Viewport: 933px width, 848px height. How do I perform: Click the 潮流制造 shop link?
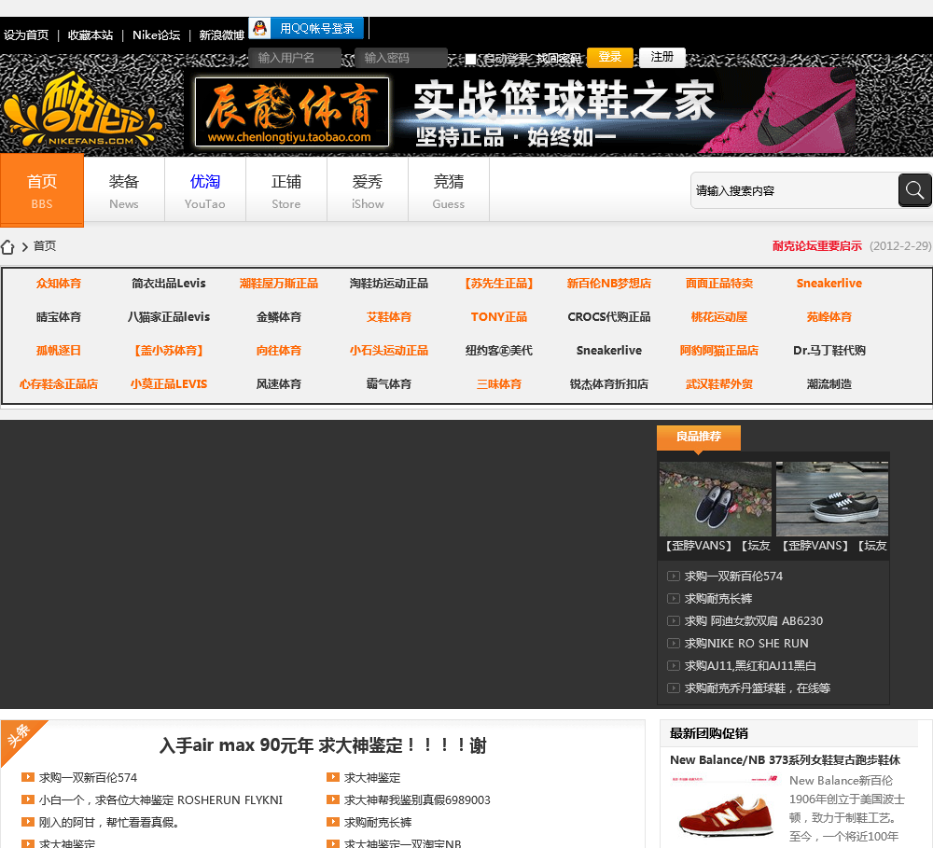click(x=829, y=383)
